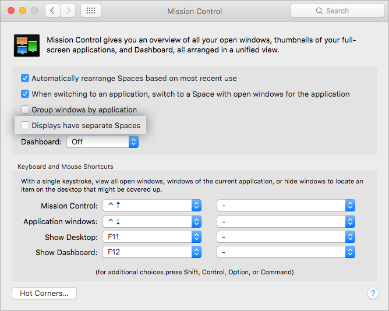Expand Application windows keyboard shortcut dropdown
The width and height of the screenshot is (389, 311).
(151, 221)
